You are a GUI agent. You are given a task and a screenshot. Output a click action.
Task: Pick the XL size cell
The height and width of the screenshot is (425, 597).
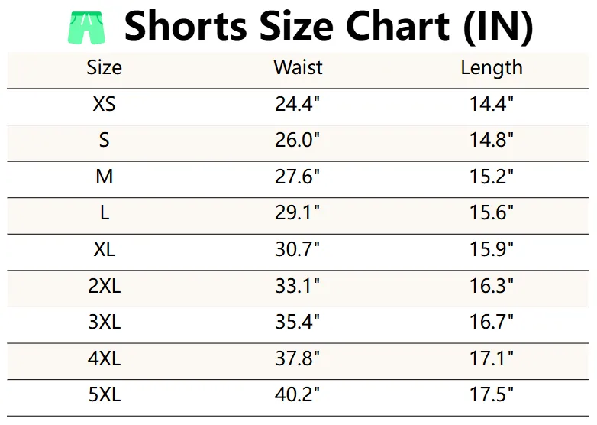[104, 250]
